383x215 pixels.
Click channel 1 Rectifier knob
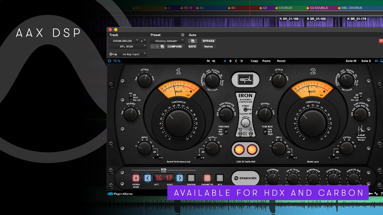(212, 81)
